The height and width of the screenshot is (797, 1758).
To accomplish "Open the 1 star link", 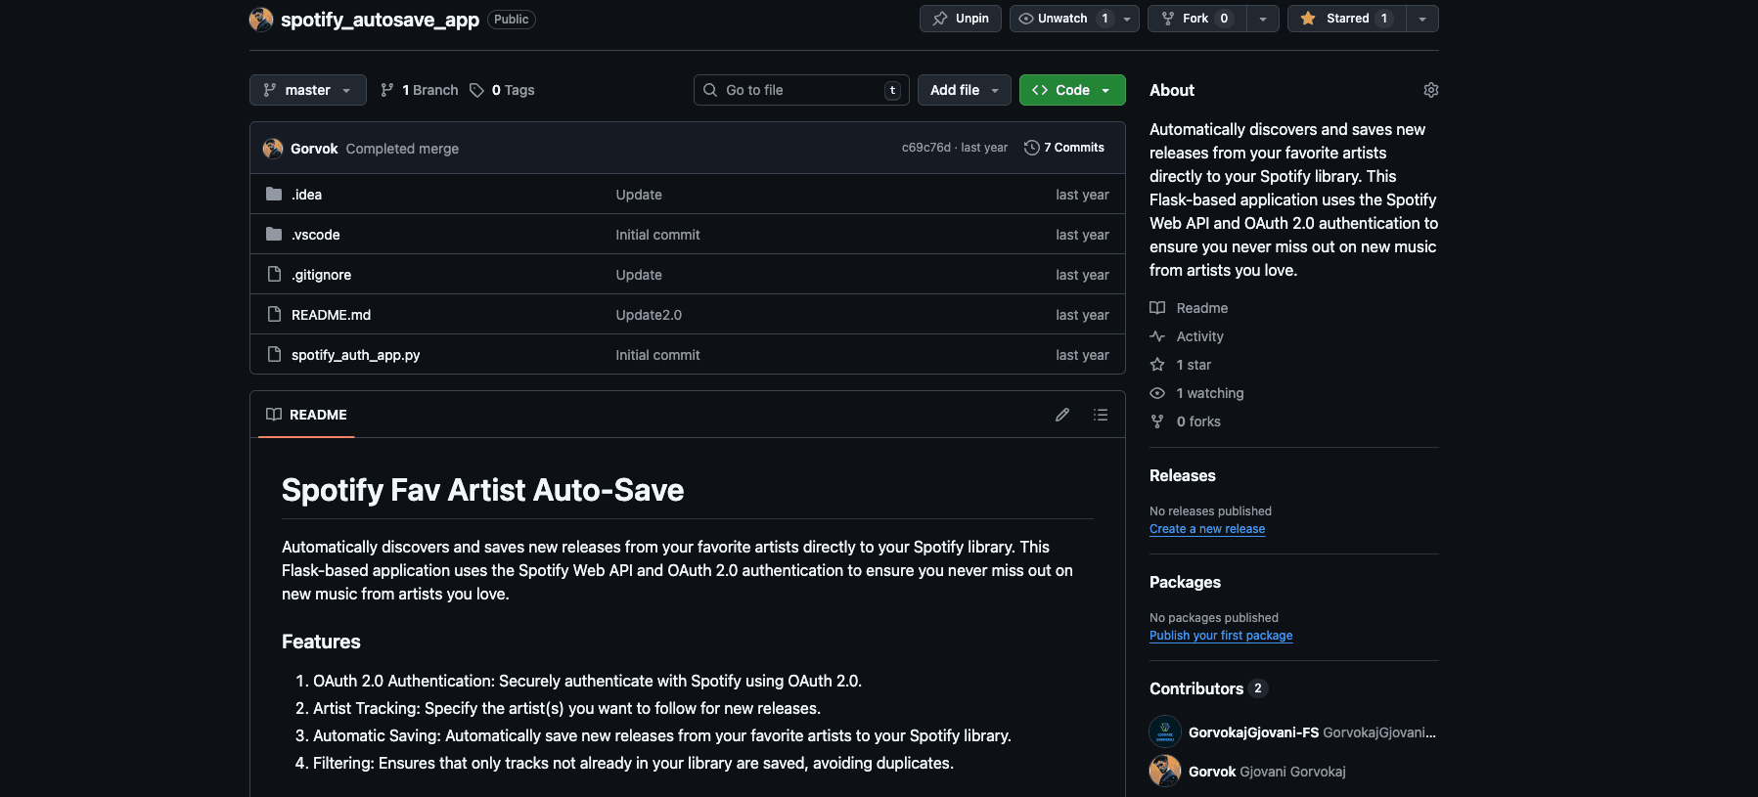I will [1181, 365].
